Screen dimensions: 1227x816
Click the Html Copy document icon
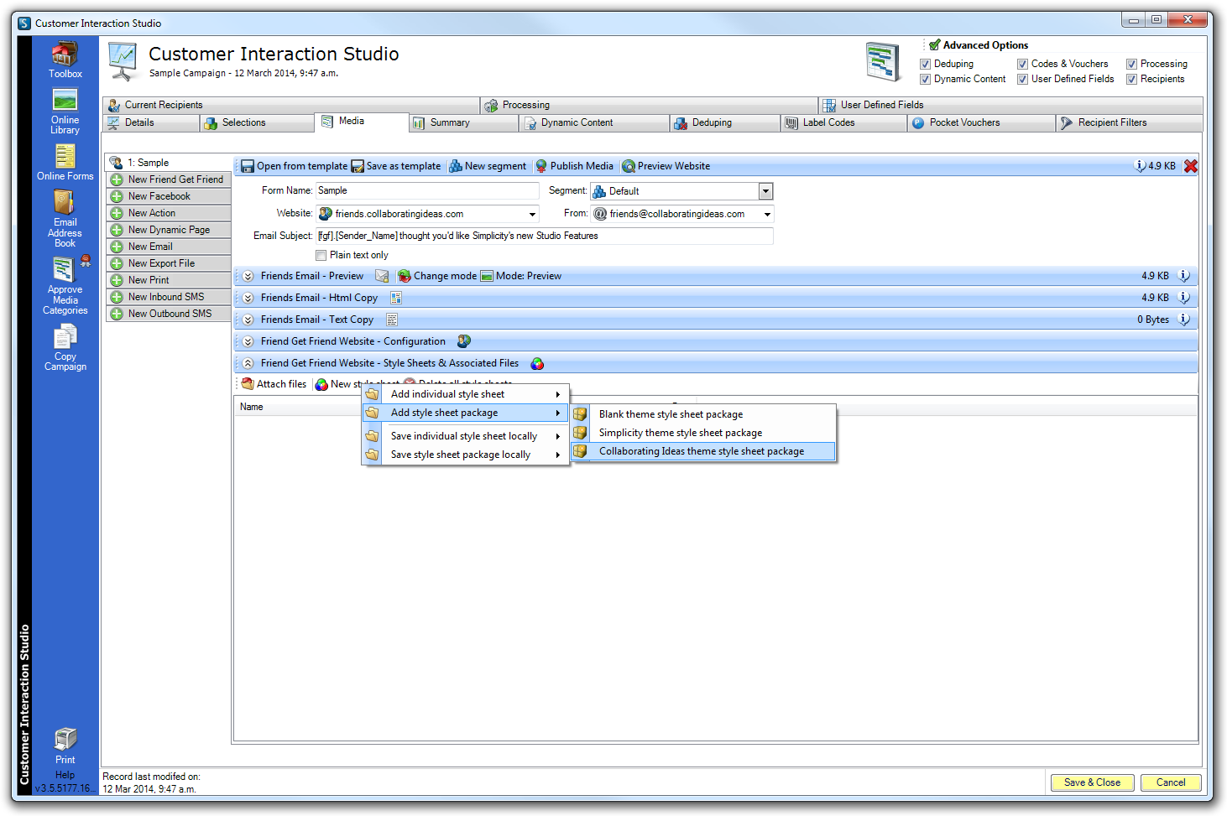pos(396,298)
